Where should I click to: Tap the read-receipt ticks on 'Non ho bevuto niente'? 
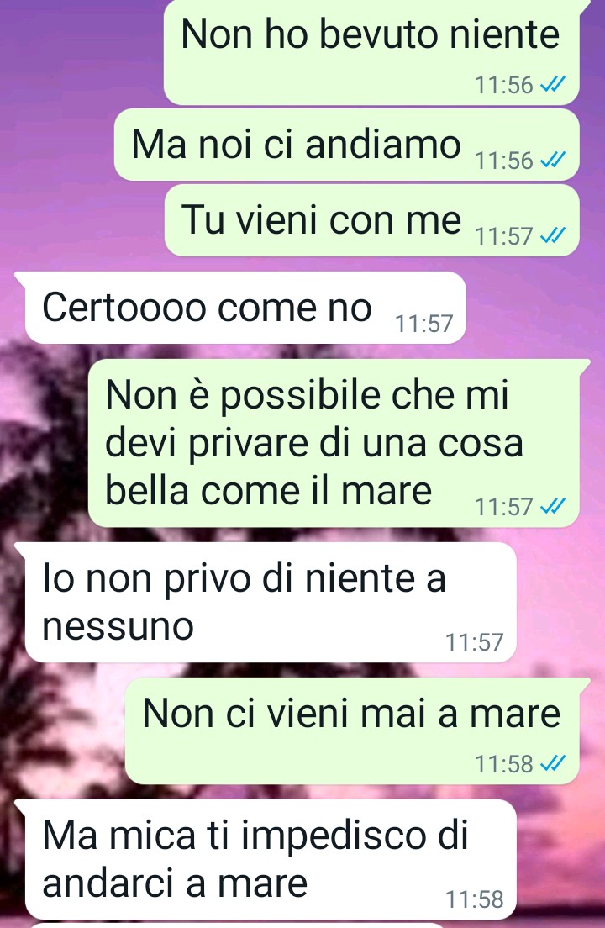pos(553,85)
